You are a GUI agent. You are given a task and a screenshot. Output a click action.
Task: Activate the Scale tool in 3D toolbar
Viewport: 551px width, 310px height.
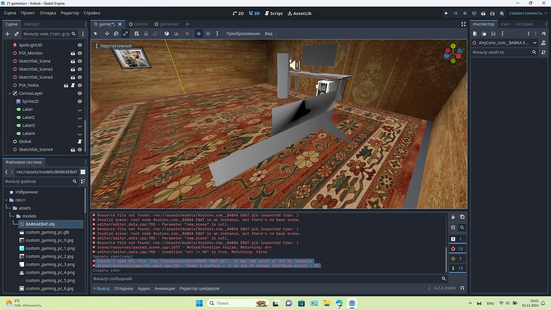coord(125,34)
